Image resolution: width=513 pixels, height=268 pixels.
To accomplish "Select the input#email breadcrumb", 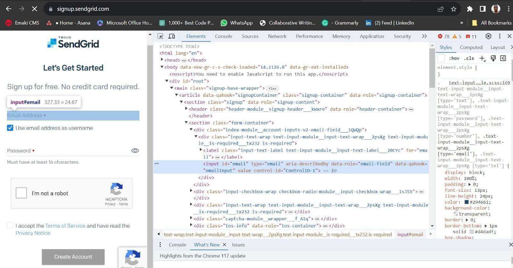I will [410, 234].
